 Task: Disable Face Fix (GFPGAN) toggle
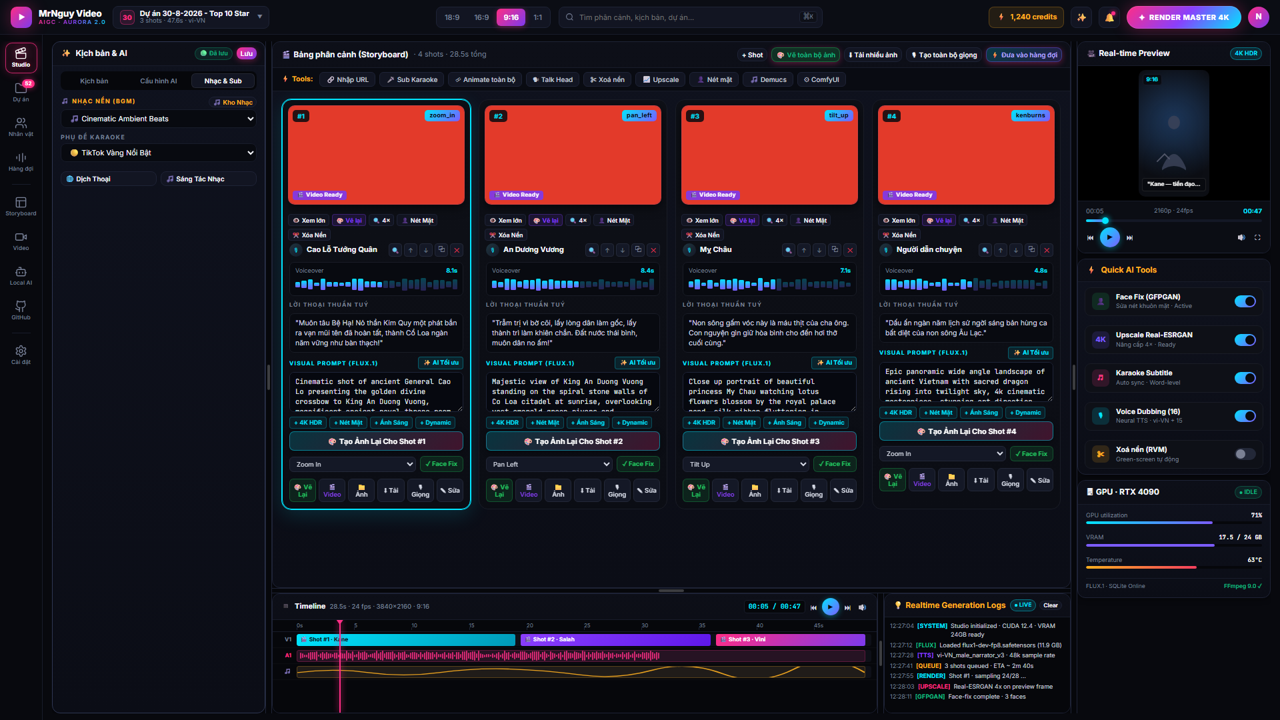1245,301
